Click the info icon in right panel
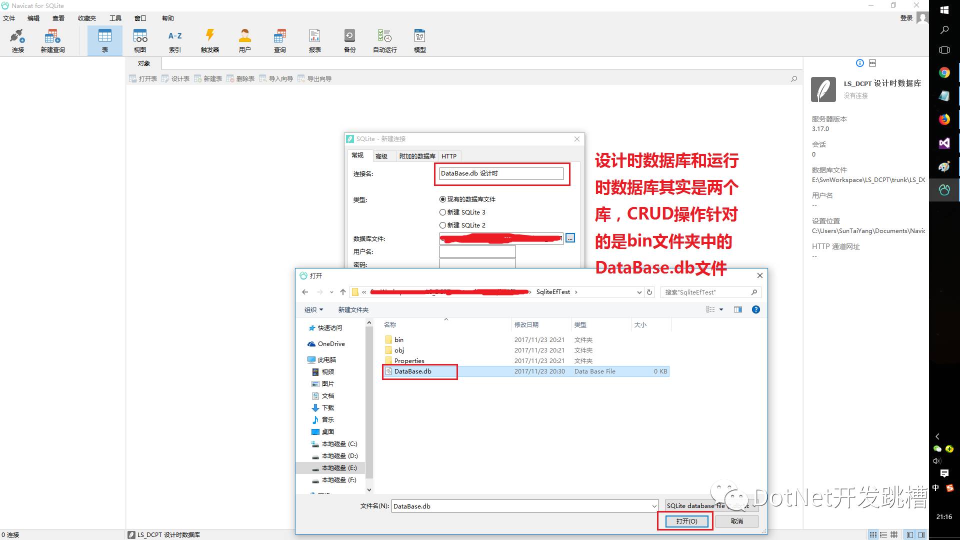Image resolution: width=960 pixels, height=540 pixels. [860, 63]
